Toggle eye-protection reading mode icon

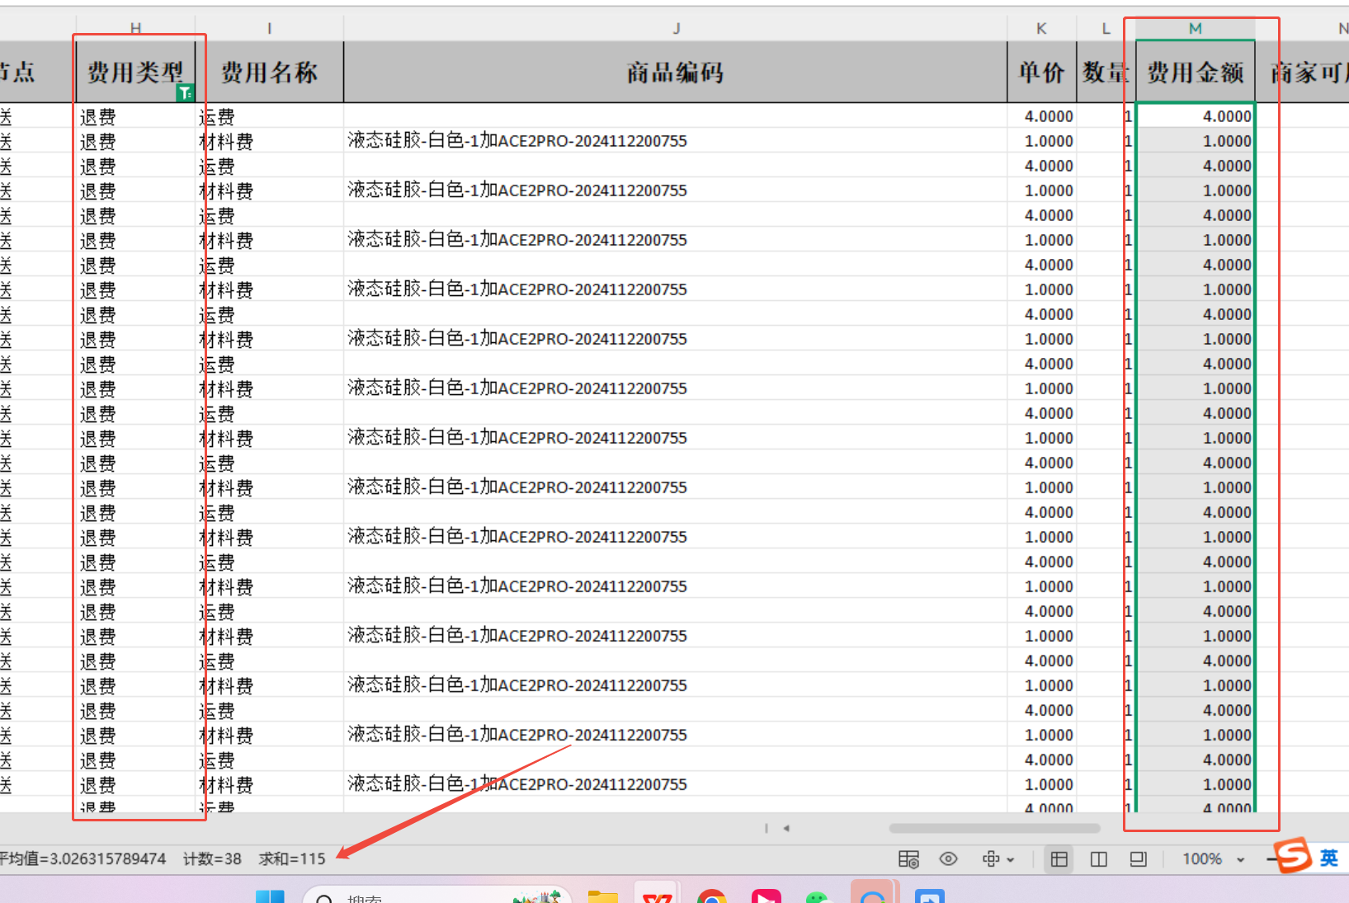pos(949,859)
